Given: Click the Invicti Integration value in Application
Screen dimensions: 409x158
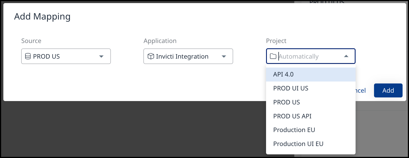Looking at the screenshot, I should click(x=182, y=56).
